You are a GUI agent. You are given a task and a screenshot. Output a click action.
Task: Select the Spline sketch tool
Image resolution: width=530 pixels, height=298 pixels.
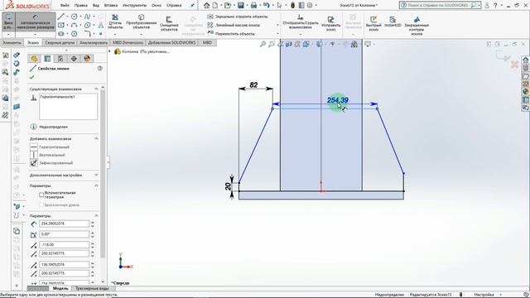click(87, 17)
